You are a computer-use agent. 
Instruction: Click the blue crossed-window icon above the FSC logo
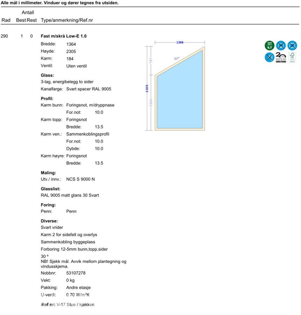tap(292, 45)
